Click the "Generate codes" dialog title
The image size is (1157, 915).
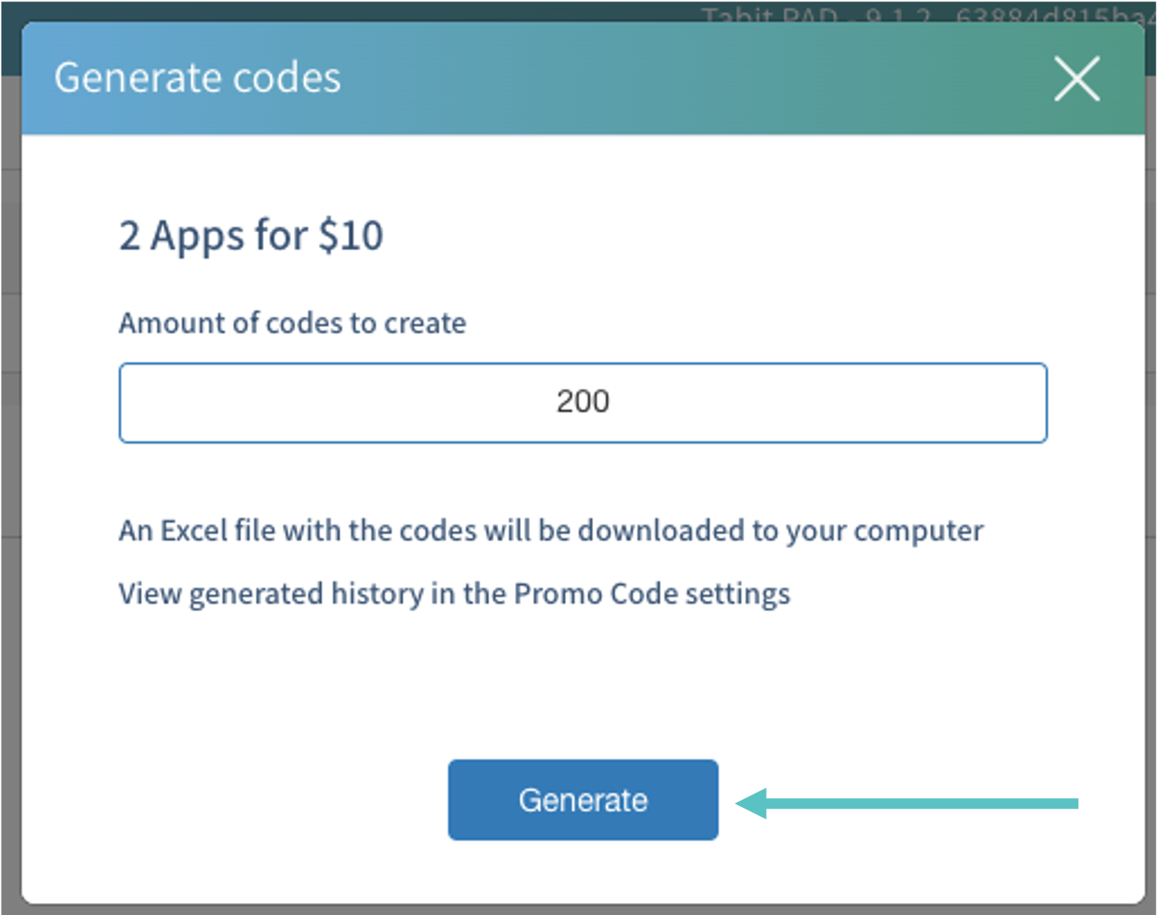click(x=197, y=78)
